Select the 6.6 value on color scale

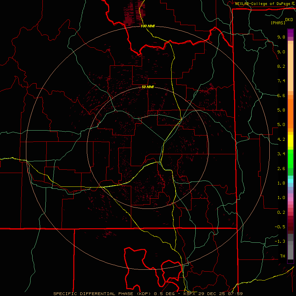point(281,95)
